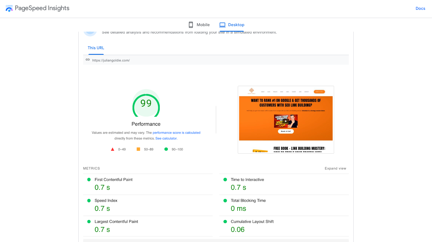
Task: Click the Cumulative Layout Shift green status dot
Action: pyautogui.click(x=225, y=222)
